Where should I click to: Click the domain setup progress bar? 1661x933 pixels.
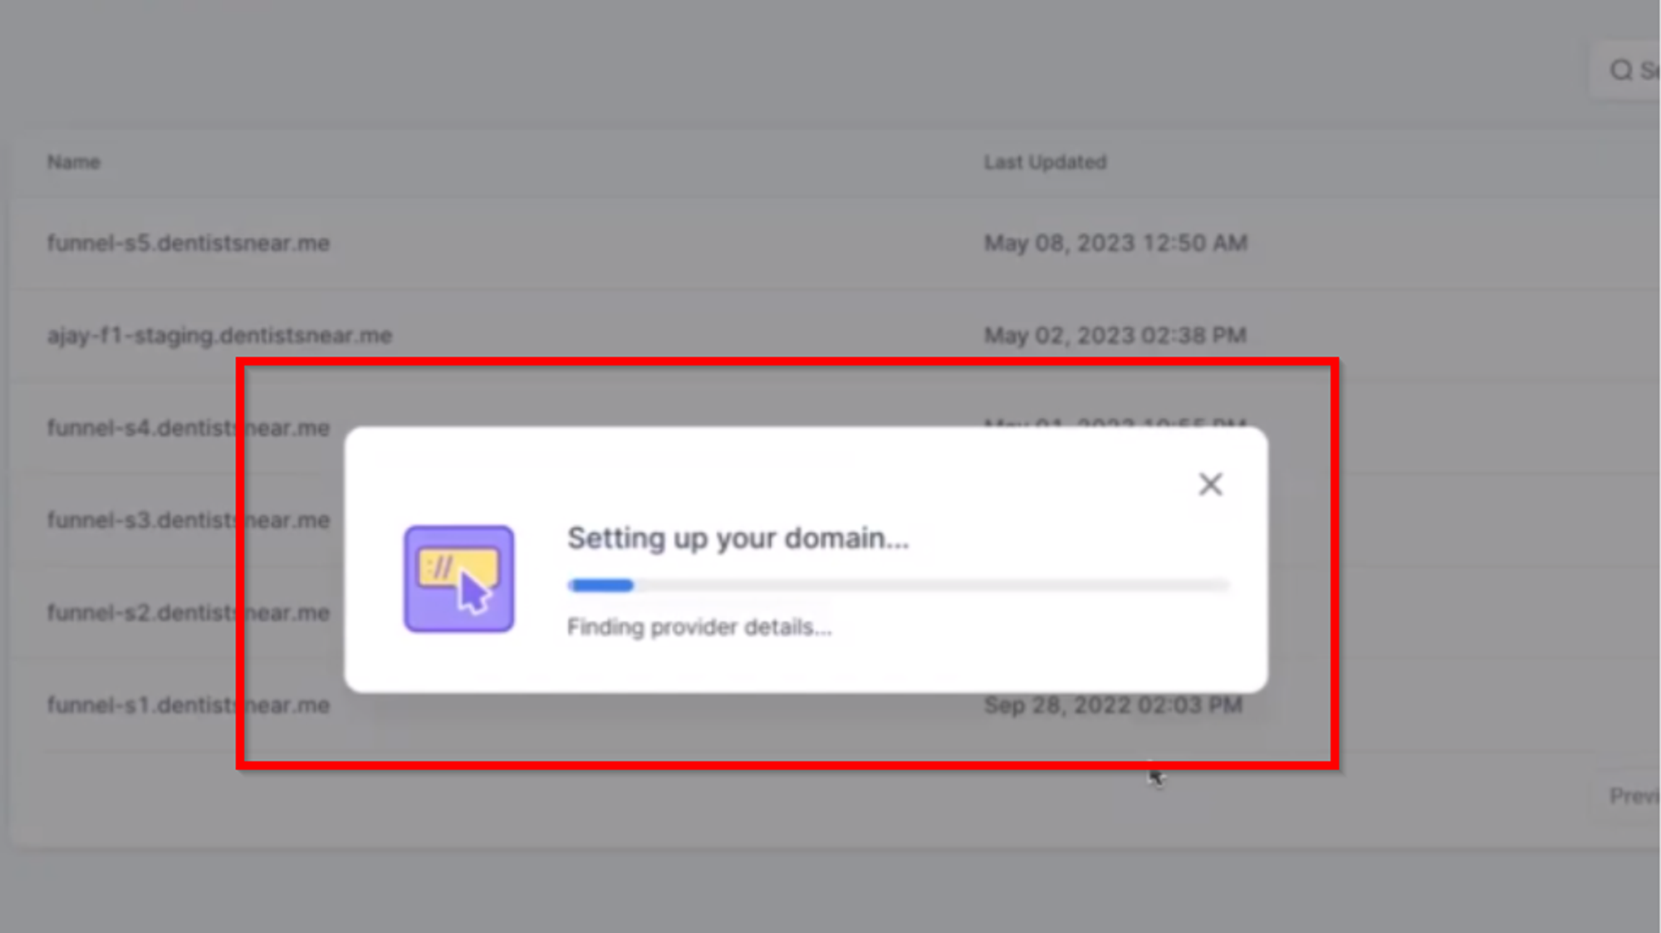point(898,586)
